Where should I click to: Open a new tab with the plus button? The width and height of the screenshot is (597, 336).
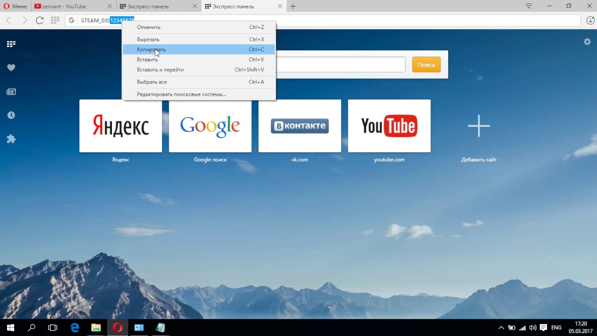293,7
